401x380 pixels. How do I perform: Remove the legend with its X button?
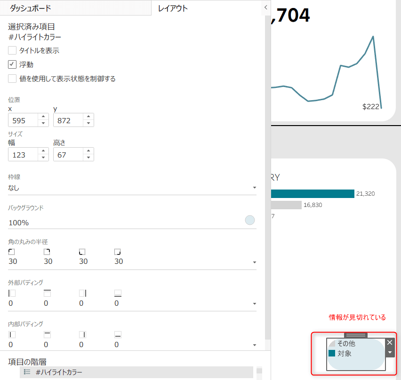point(390,342)
